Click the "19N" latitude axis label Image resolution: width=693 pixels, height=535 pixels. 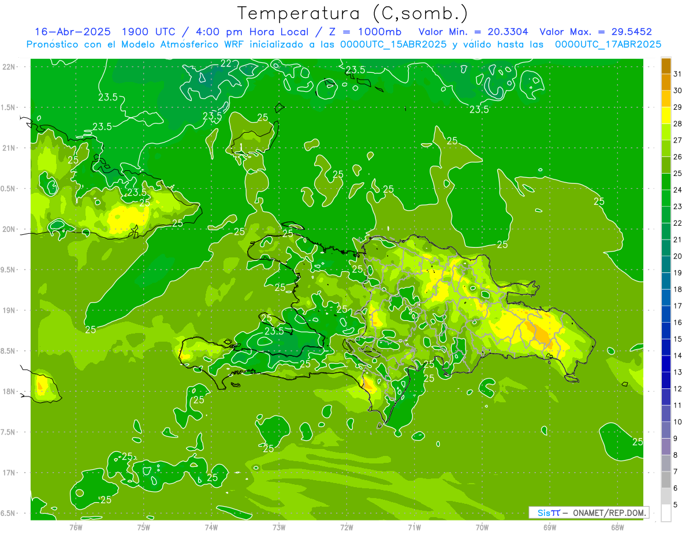tap(9, 310)
